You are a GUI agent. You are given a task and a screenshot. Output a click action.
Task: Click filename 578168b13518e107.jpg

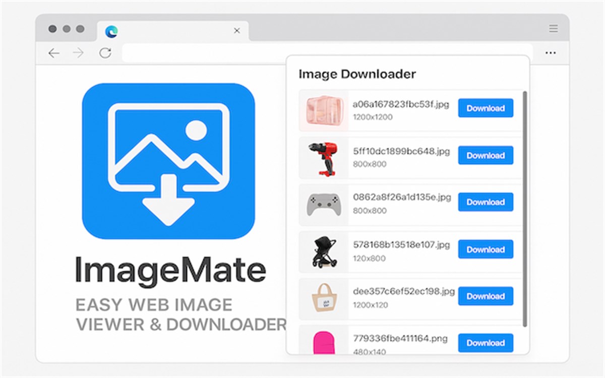pos(401,245)
